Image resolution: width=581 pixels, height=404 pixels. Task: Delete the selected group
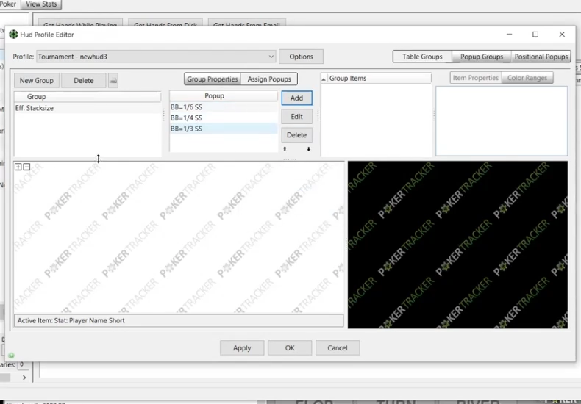coord(83,80)
